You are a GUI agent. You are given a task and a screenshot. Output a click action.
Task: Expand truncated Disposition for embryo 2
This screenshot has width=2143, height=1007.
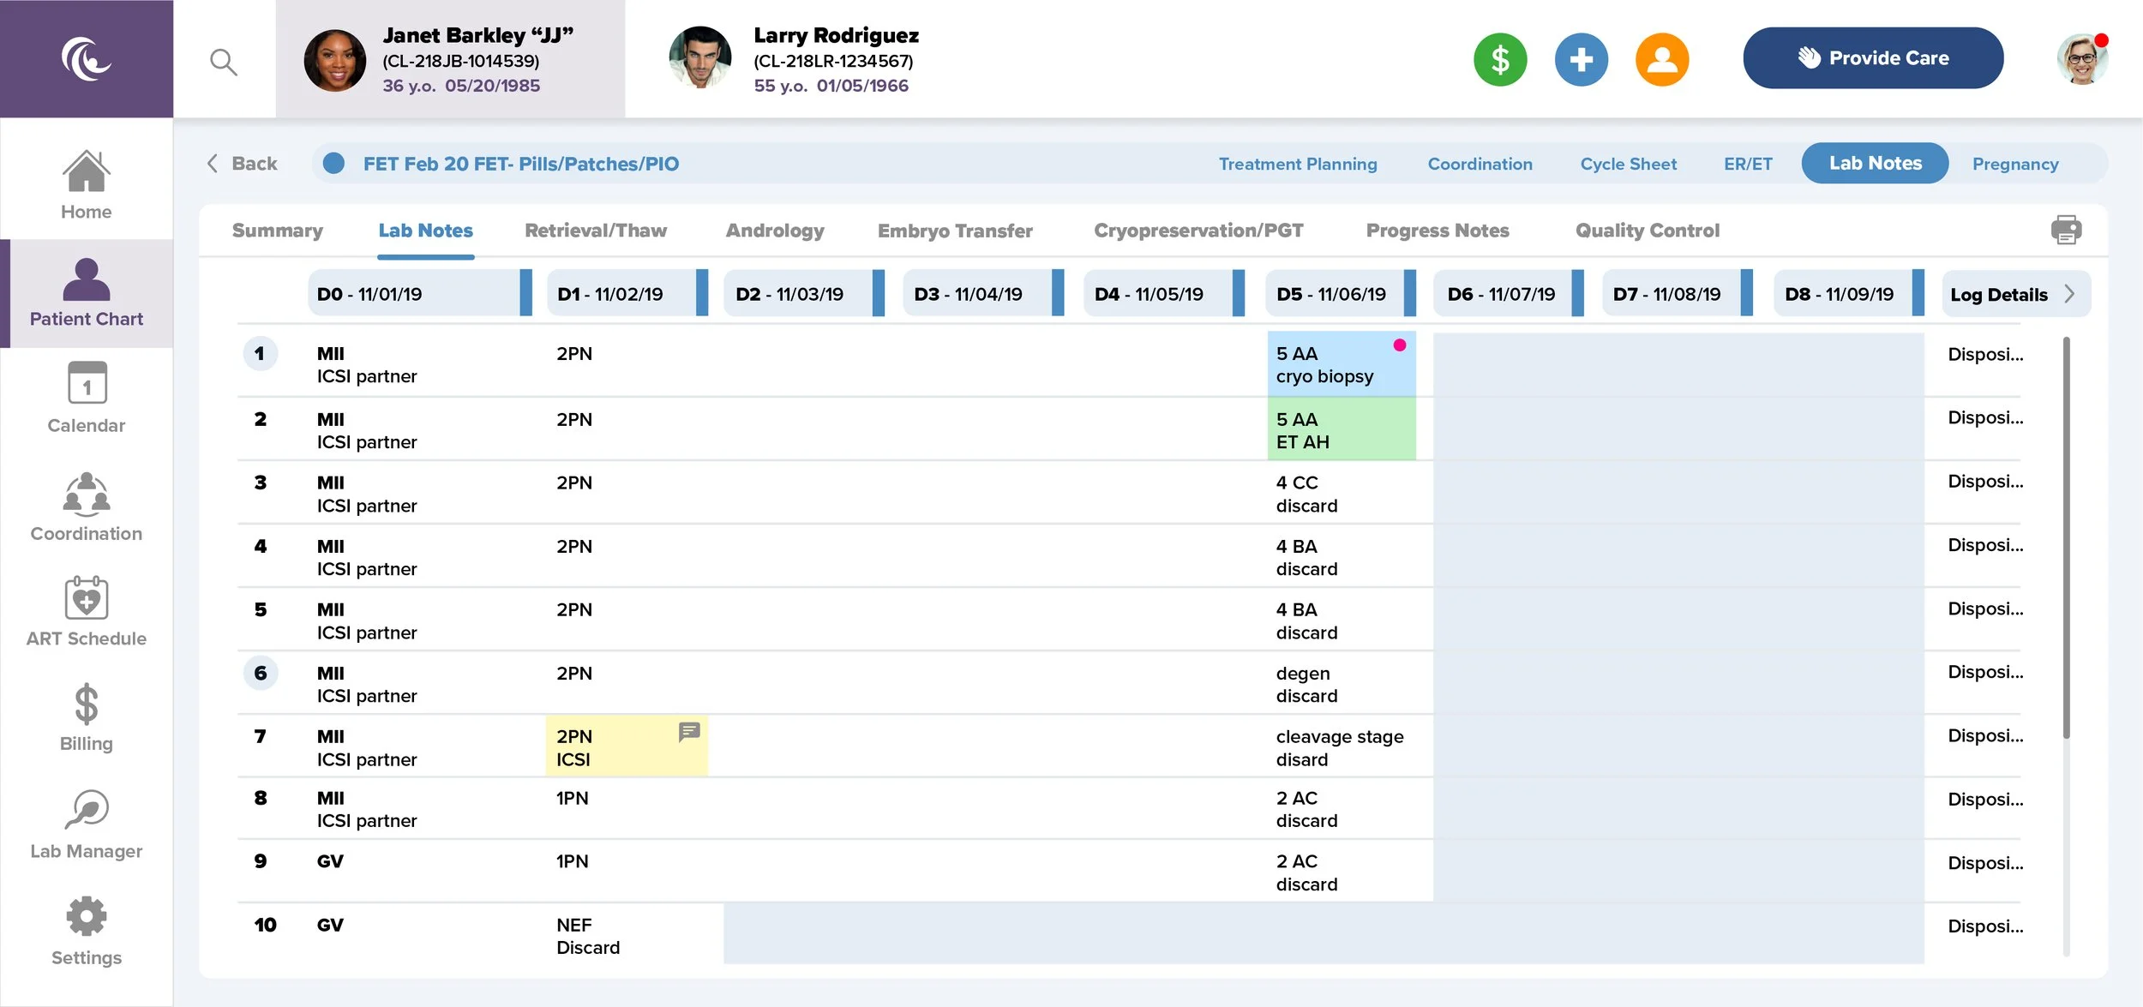tap(1984, 418)
